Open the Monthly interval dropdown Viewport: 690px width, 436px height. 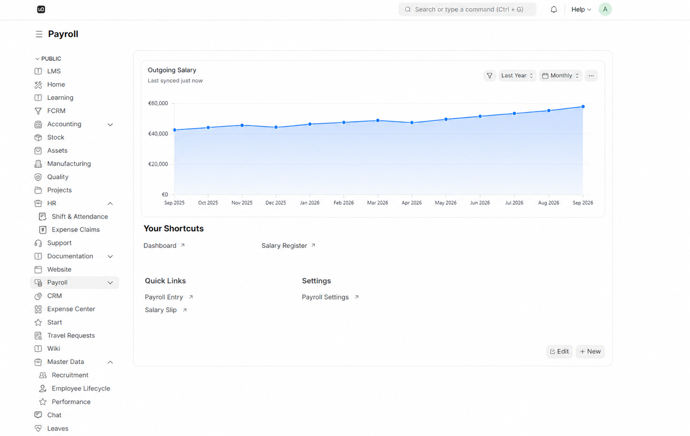560,76
